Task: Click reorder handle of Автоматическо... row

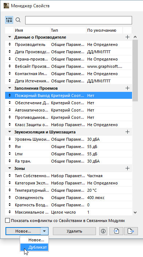Action: 10,110
